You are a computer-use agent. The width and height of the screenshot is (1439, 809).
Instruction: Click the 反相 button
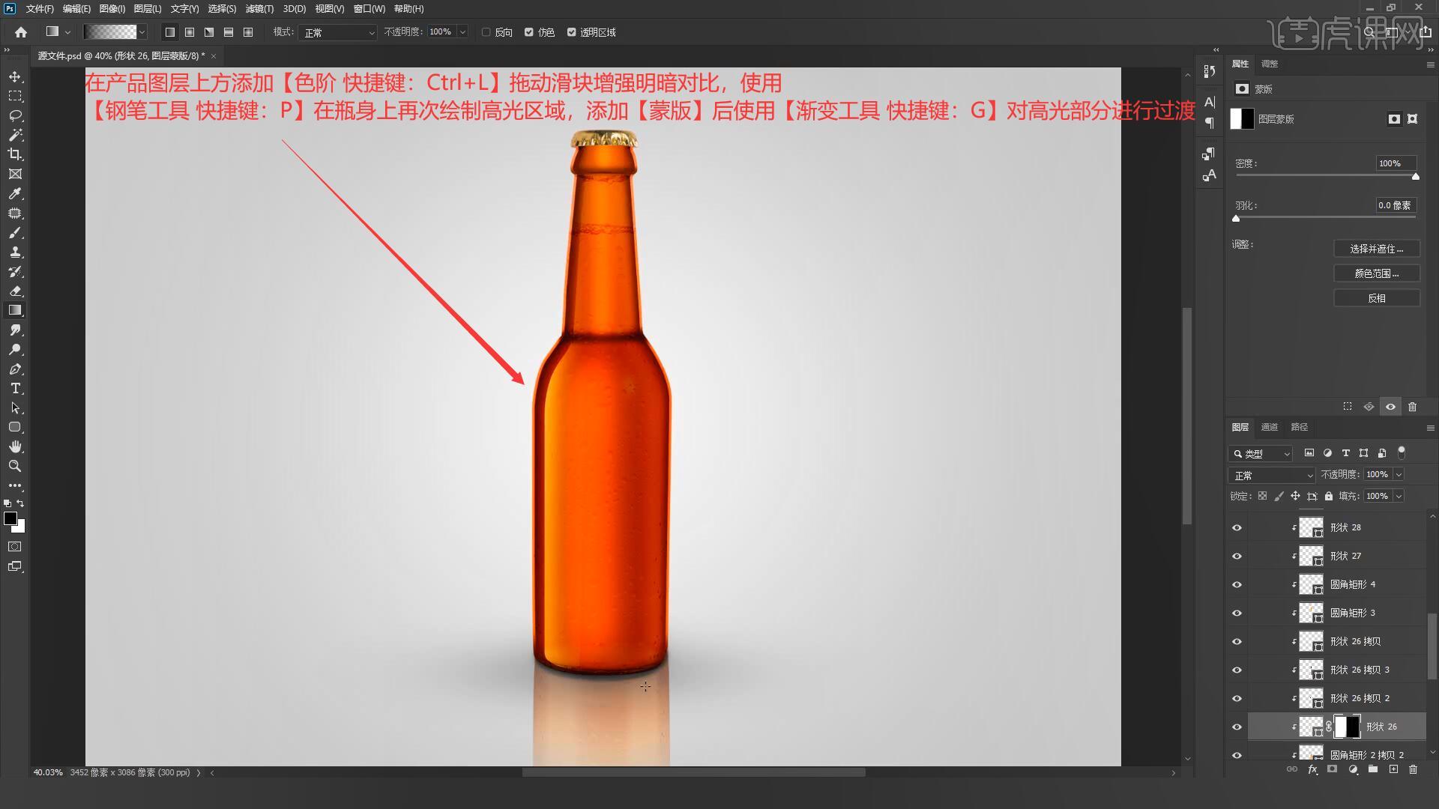point(1376,298)
